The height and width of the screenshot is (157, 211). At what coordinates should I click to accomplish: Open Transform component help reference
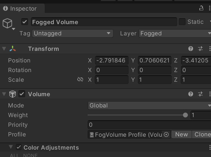point(191,49)
